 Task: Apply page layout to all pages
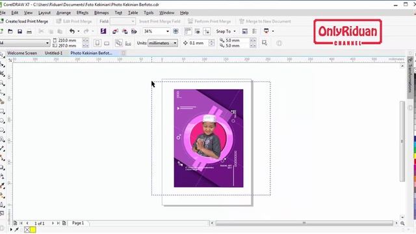pos(118,43)
